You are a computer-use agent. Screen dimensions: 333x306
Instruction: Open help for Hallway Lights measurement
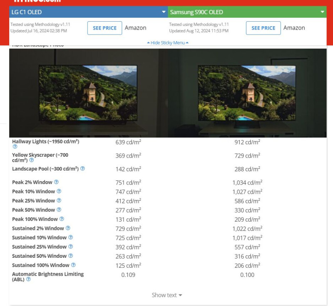(x=15, y=146)
